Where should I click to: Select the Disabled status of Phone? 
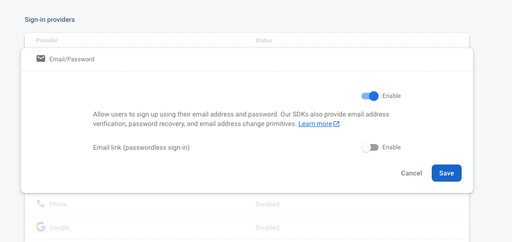(x=267, y=204)
